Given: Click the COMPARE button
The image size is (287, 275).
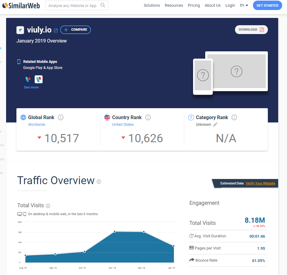Looking at the screenshot, I should pos(75,30).
